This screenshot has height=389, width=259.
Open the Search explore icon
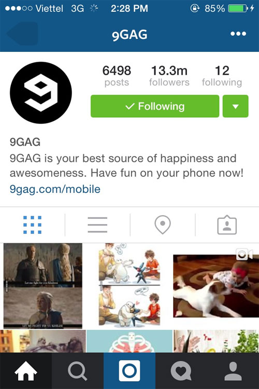(78, 371)
